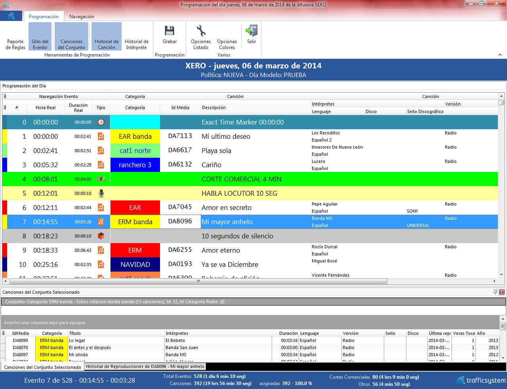Click the vertical scrollbar of bottom song list

click(x=503, y=327)
